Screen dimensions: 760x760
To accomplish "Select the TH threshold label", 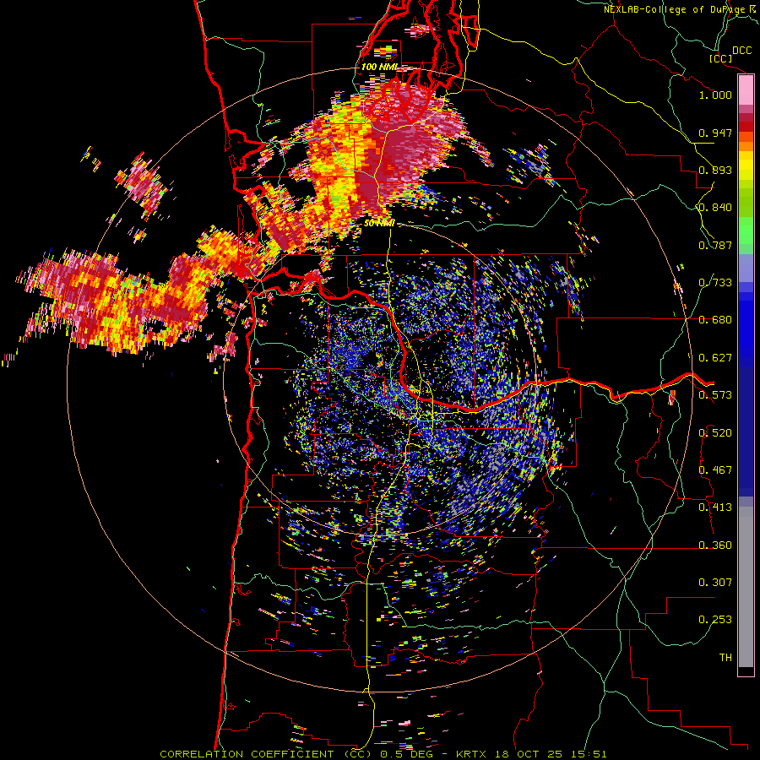I will pos(725,658).
